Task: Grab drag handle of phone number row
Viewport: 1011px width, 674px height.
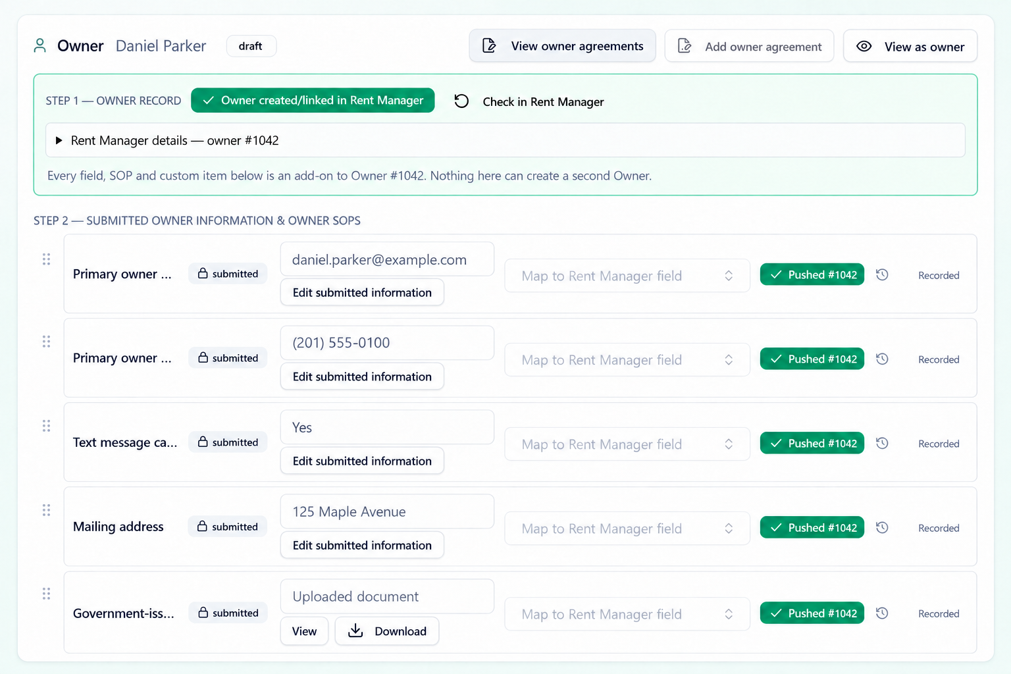Action: coord(46,342)
